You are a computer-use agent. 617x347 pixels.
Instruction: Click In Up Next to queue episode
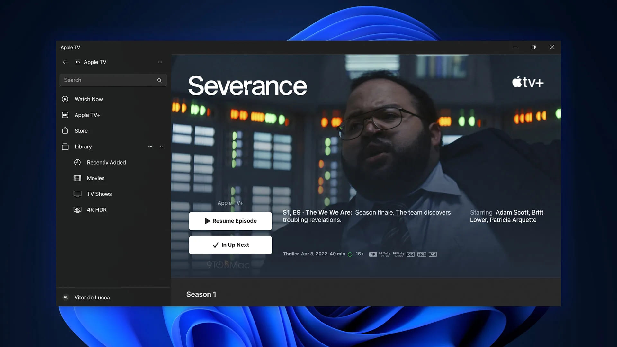pyautogui.click(x=230, y=245)
